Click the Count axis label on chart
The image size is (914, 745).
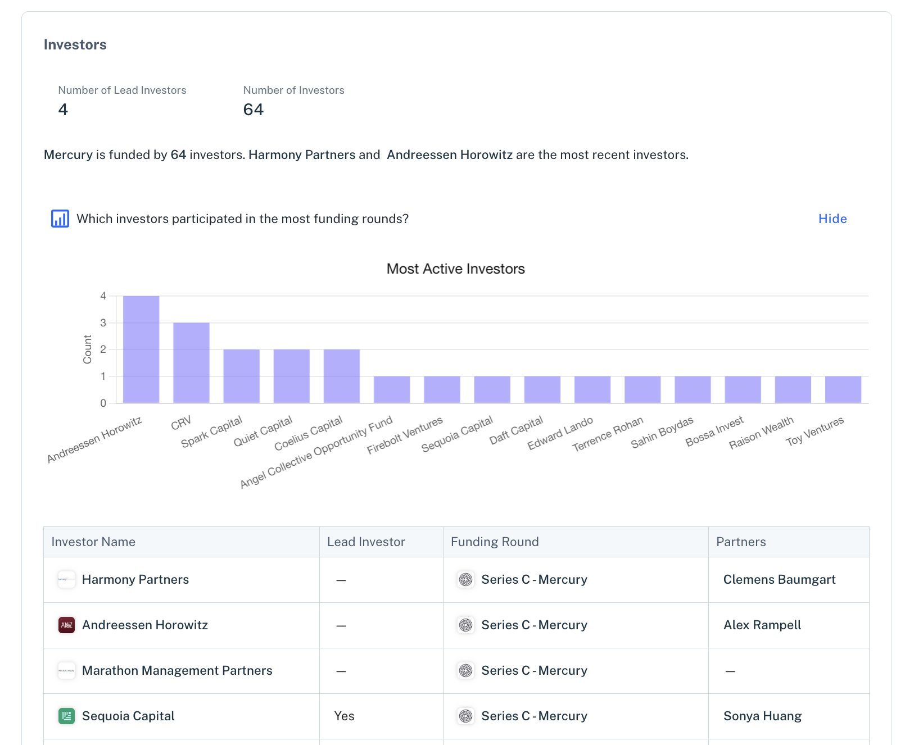point(87,349)
